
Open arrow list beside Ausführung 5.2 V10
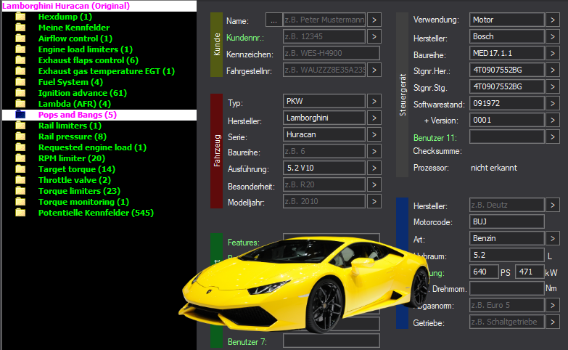[374, 168]
